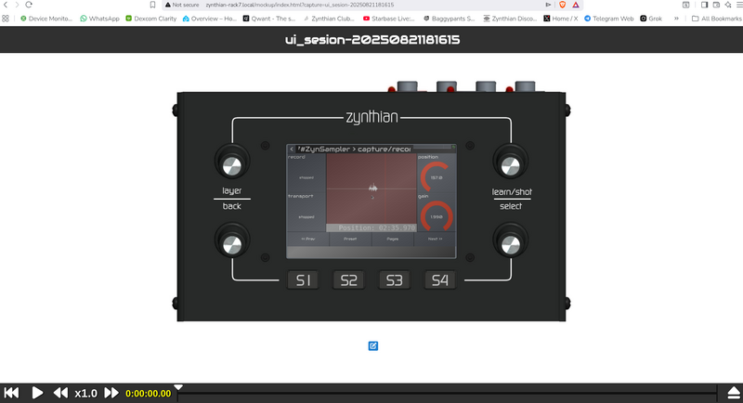
Task: Click the S2 button on the Zynthian
Action: point(349,280)
